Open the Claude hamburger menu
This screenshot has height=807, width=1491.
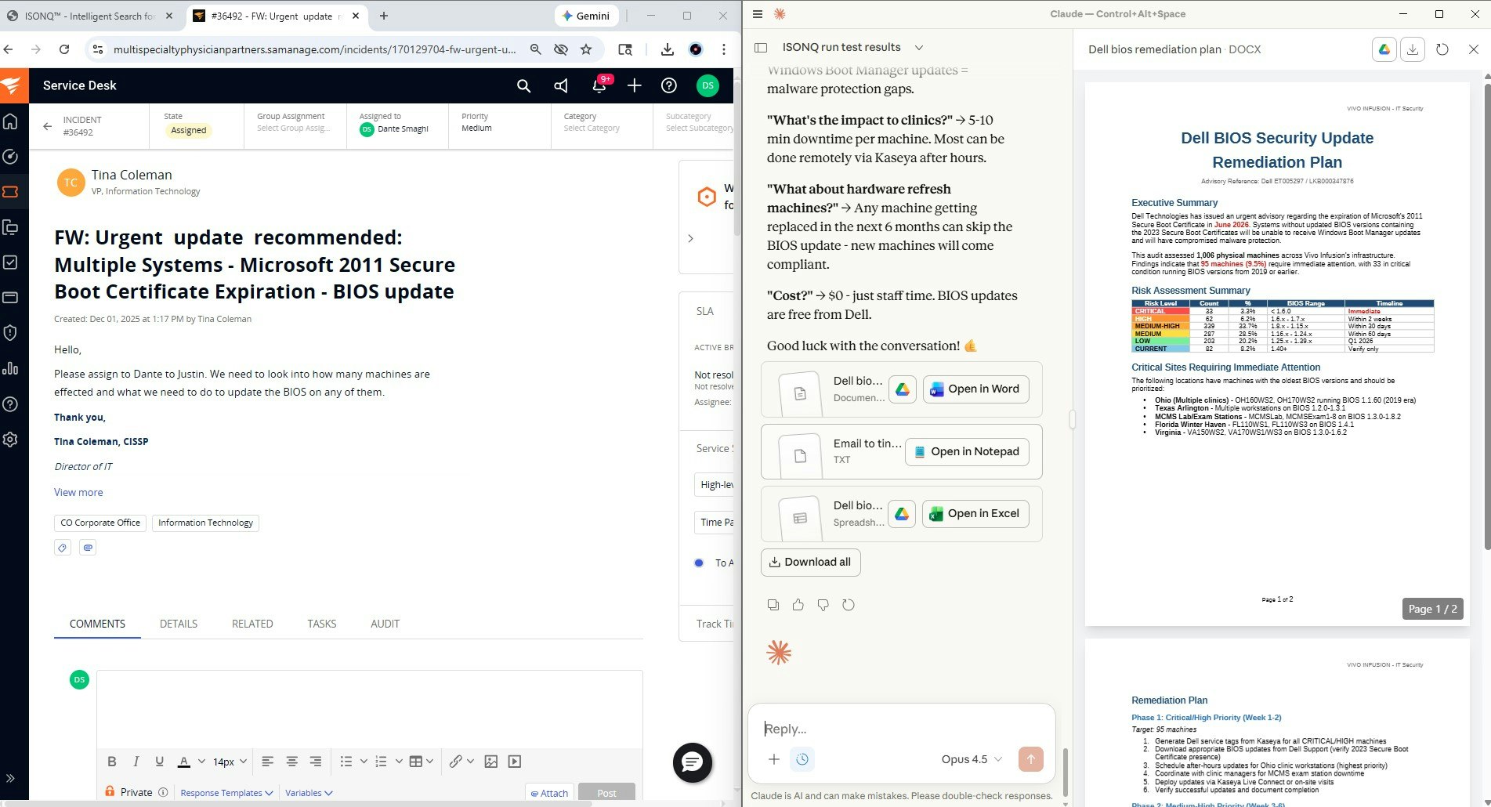[757, 14]
